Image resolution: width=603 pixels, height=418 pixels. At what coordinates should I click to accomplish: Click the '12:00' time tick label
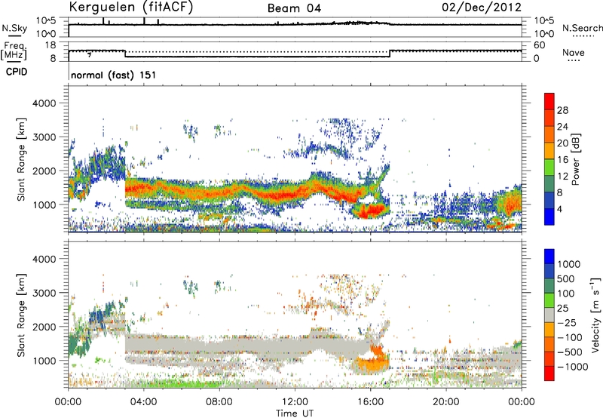click(x=295, y=402)
